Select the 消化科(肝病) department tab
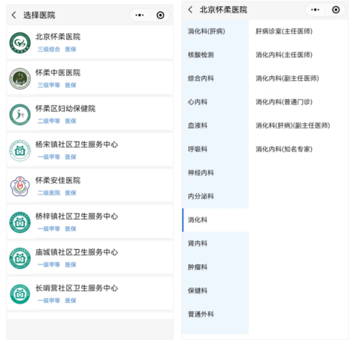The height and width of the screenshot is (344, 355). [x=216, y=31]
